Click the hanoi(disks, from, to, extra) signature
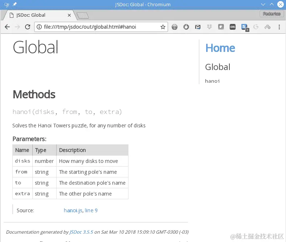The width and height of the screenshot is (286, 242). click(x=67, y=112)
